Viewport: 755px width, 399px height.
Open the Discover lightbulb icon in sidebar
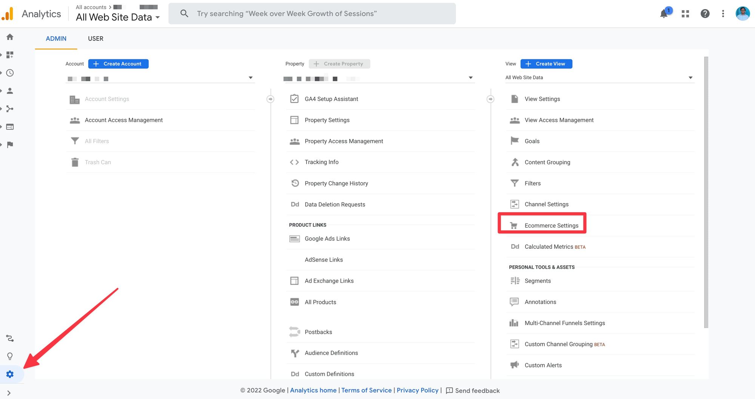(x=10, y=356)
